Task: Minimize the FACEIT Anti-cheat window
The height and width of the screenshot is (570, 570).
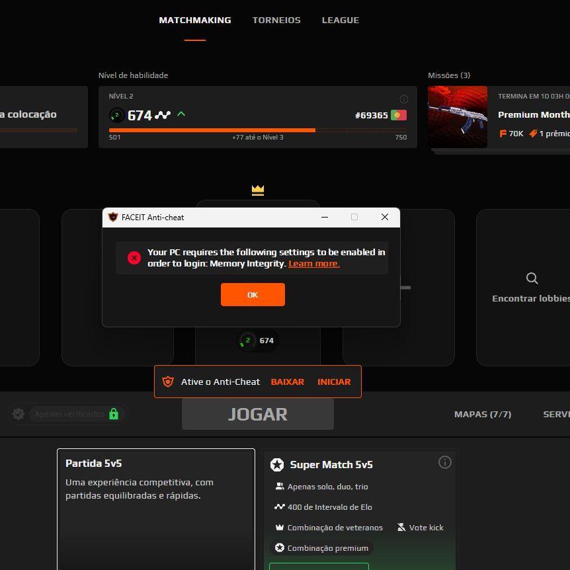Action: click(x=325, y=217)
